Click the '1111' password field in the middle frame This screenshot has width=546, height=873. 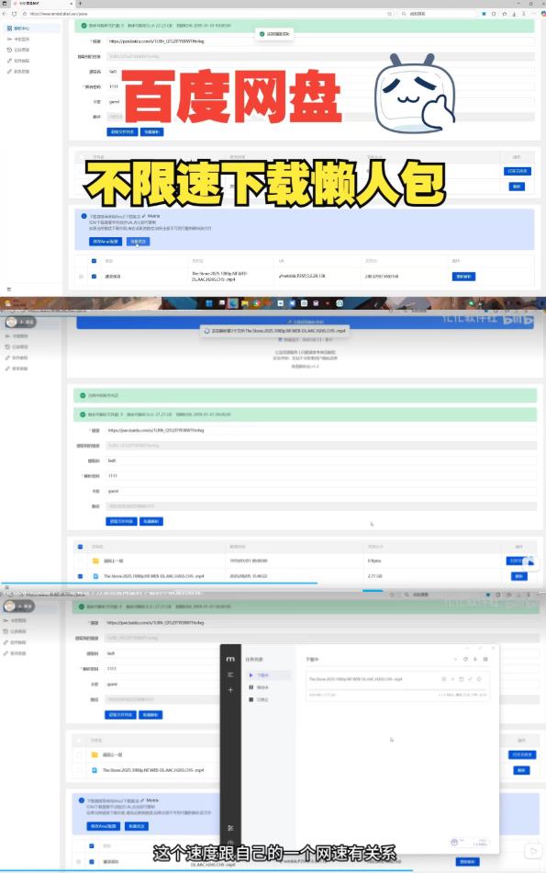click(321, 476)
